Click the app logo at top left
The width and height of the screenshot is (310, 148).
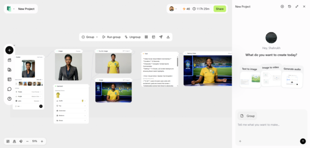9,9
